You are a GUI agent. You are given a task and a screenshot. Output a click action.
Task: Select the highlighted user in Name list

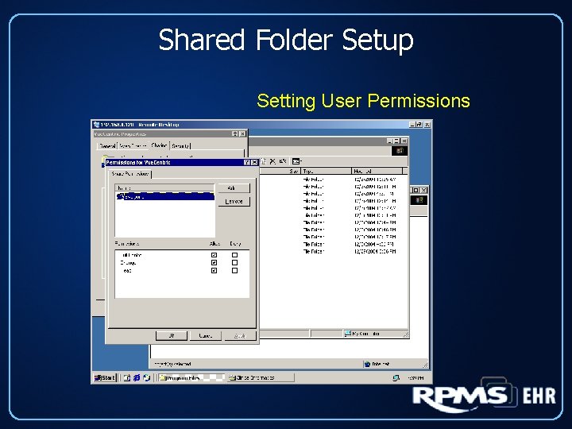[x=165, y=197]
